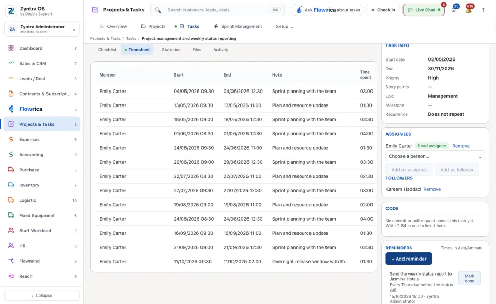The height and width of the screenshot is (304, 496).
Task: Open the Statistics sub-tab
Action: 171,50
